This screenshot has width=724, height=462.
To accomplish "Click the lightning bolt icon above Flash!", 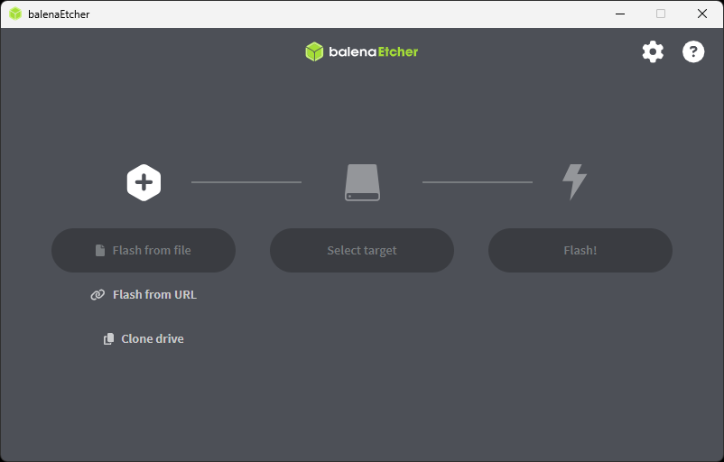I will [574, 182].
